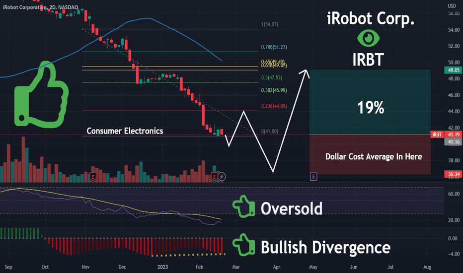Click 60.00 on the RSI scale
The image size is (463, 273).
(x=454, y=194)
